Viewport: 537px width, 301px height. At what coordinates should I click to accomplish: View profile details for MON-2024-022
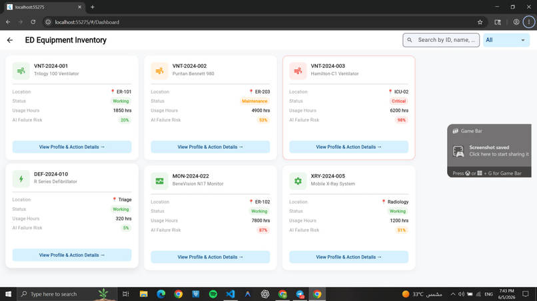[x=211, y=257]
